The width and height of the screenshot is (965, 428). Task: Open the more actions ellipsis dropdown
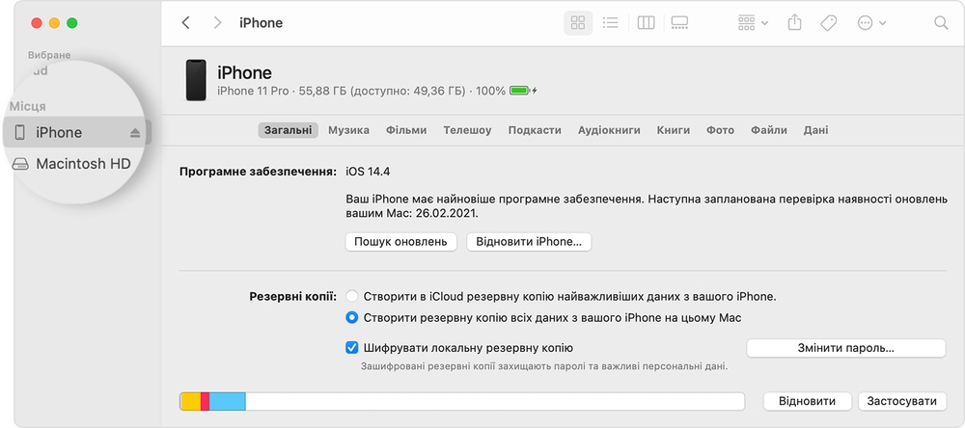(871, 23)
